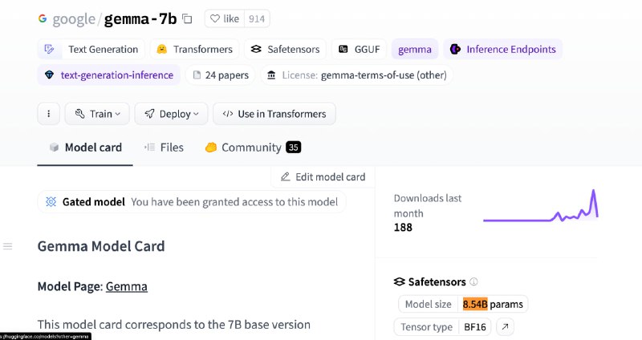Click the Gated model icon
Viewport: 642px width, 340px height.
(x=51, y=202)
